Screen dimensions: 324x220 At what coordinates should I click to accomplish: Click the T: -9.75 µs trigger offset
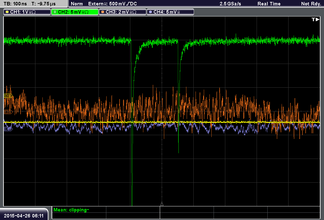point(44,4)
